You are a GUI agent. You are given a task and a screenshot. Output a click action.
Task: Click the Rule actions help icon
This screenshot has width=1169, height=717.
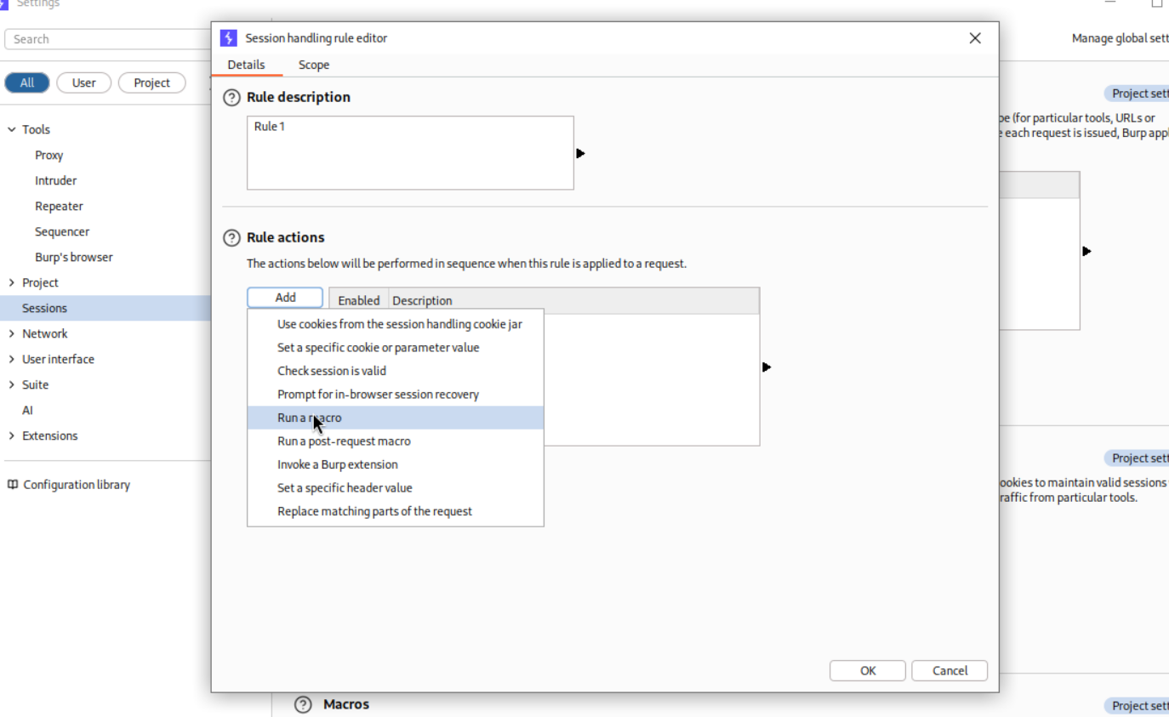click(231, 238)
